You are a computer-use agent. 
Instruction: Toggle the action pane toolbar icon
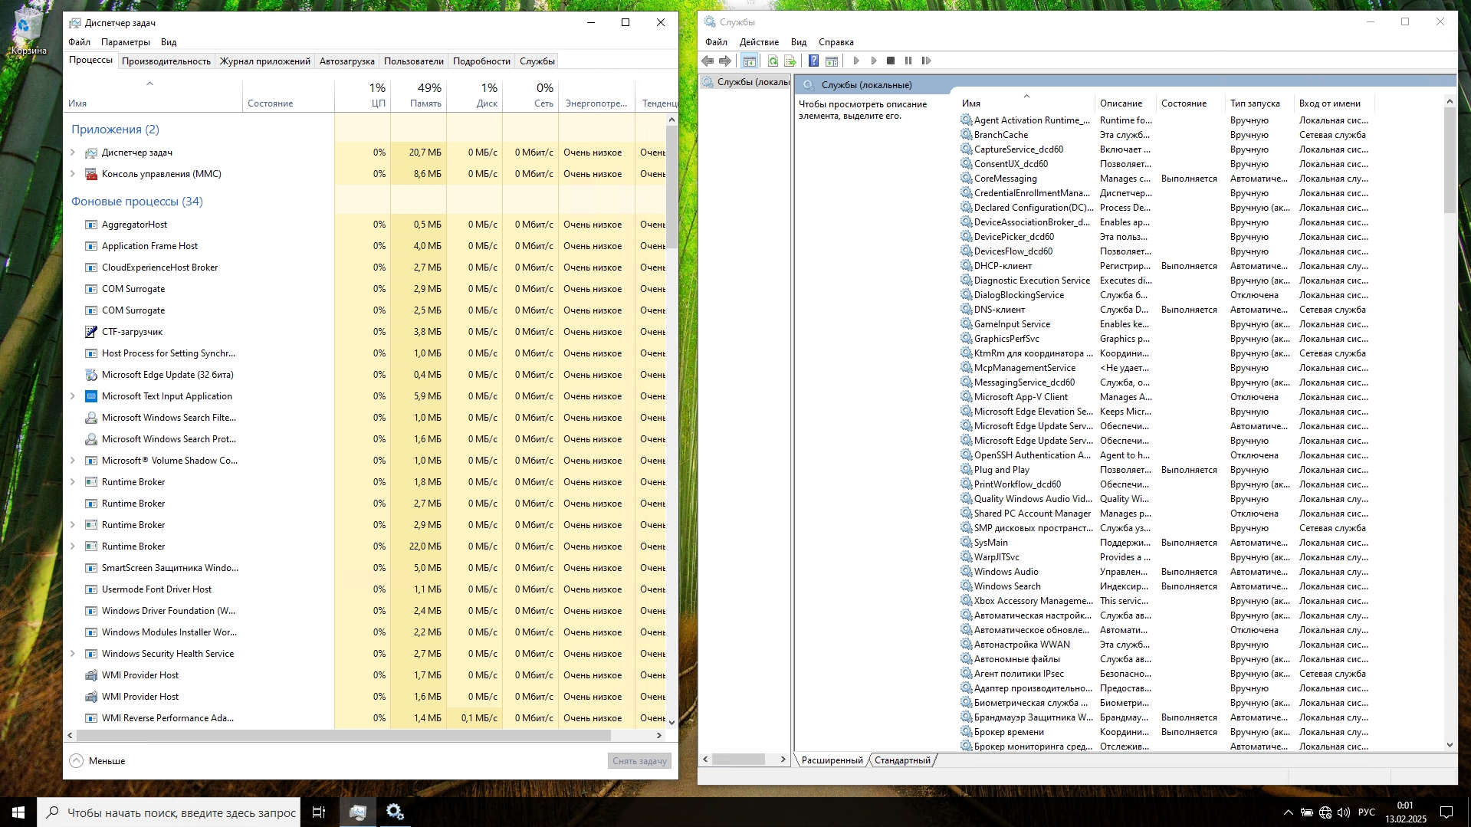pyautogui.click(x=831, y=61)
